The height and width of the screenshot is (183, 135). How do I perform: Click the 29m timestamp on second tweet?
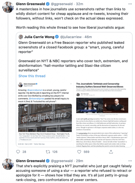pos(79,161)
